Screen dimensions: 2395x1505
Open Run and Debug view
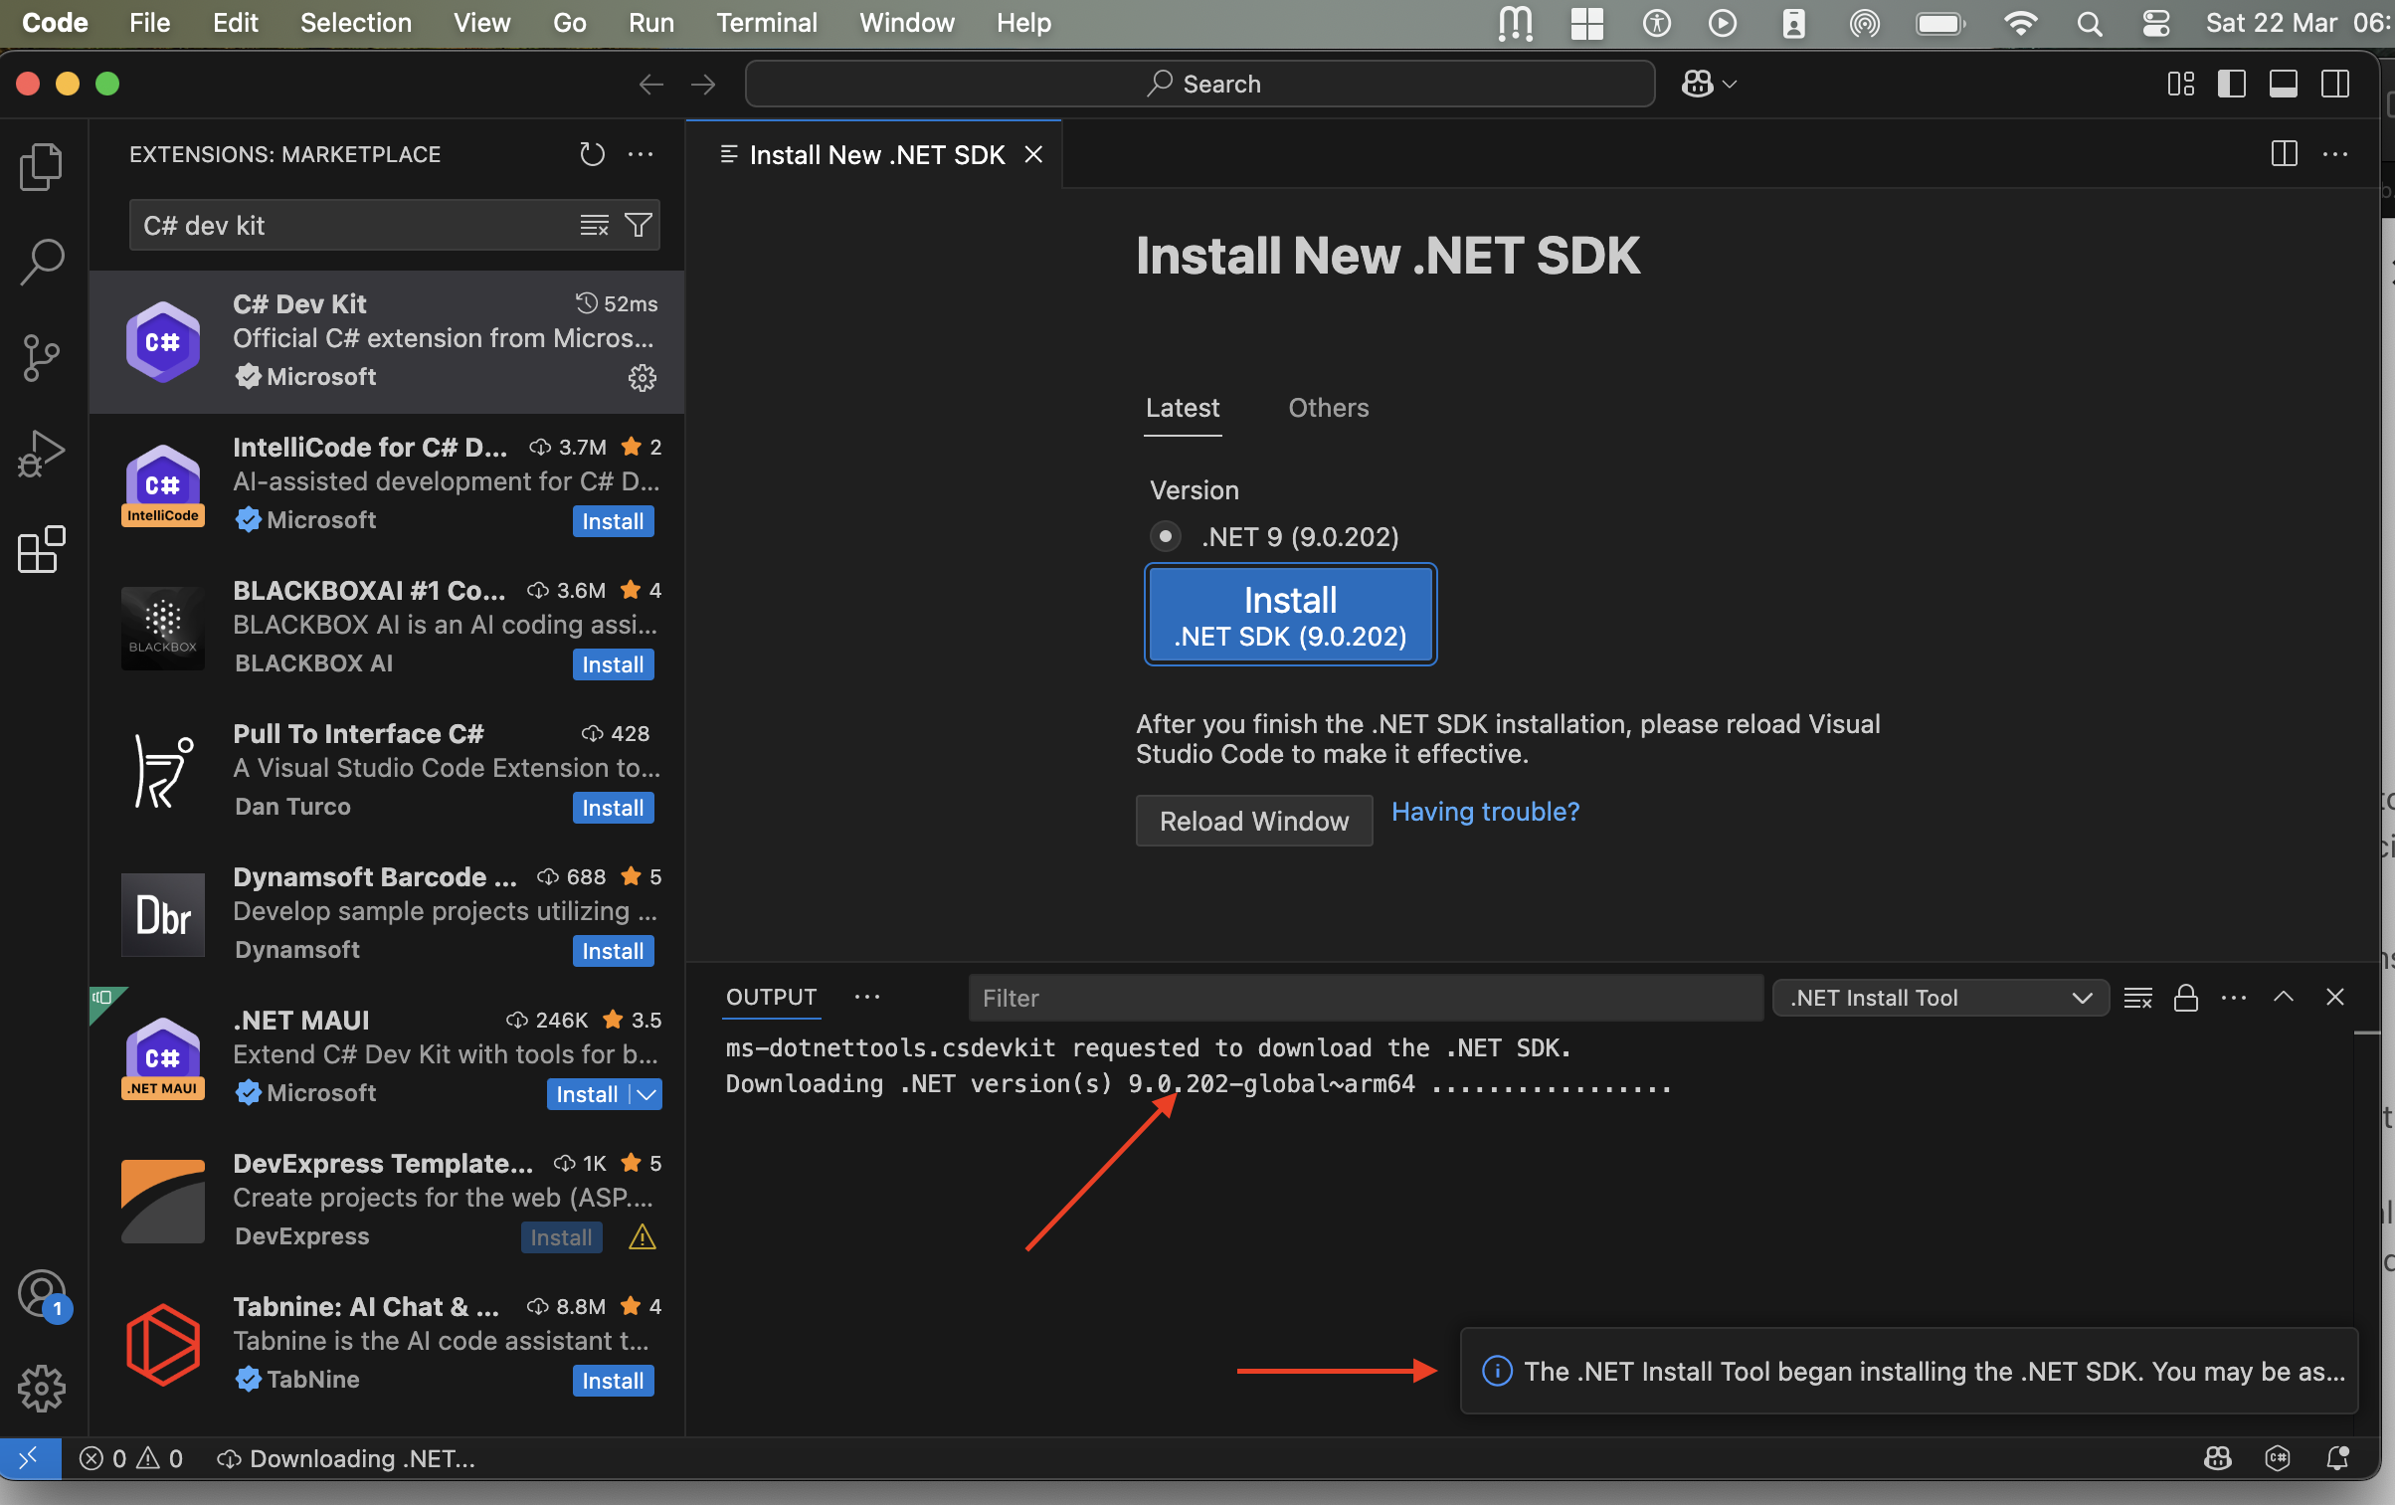pos(42,454)
